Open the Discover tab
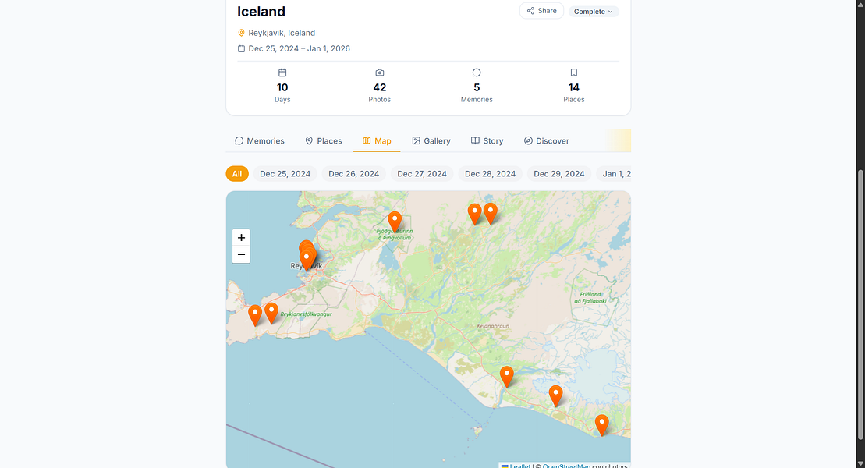The width and height of the screenshot is (865, 468). coord(546,140)
